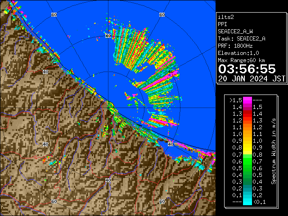288x216 pixels.
Task: Click the cyan <0.1 legend color band
Action: click(247, 202)
